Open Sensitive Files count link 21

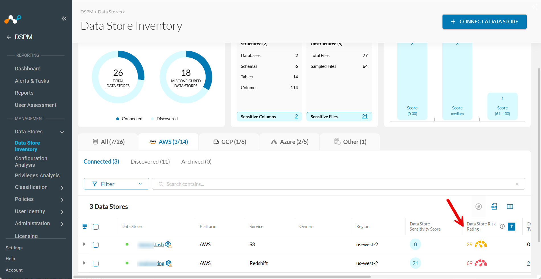[x=365, y=117]
